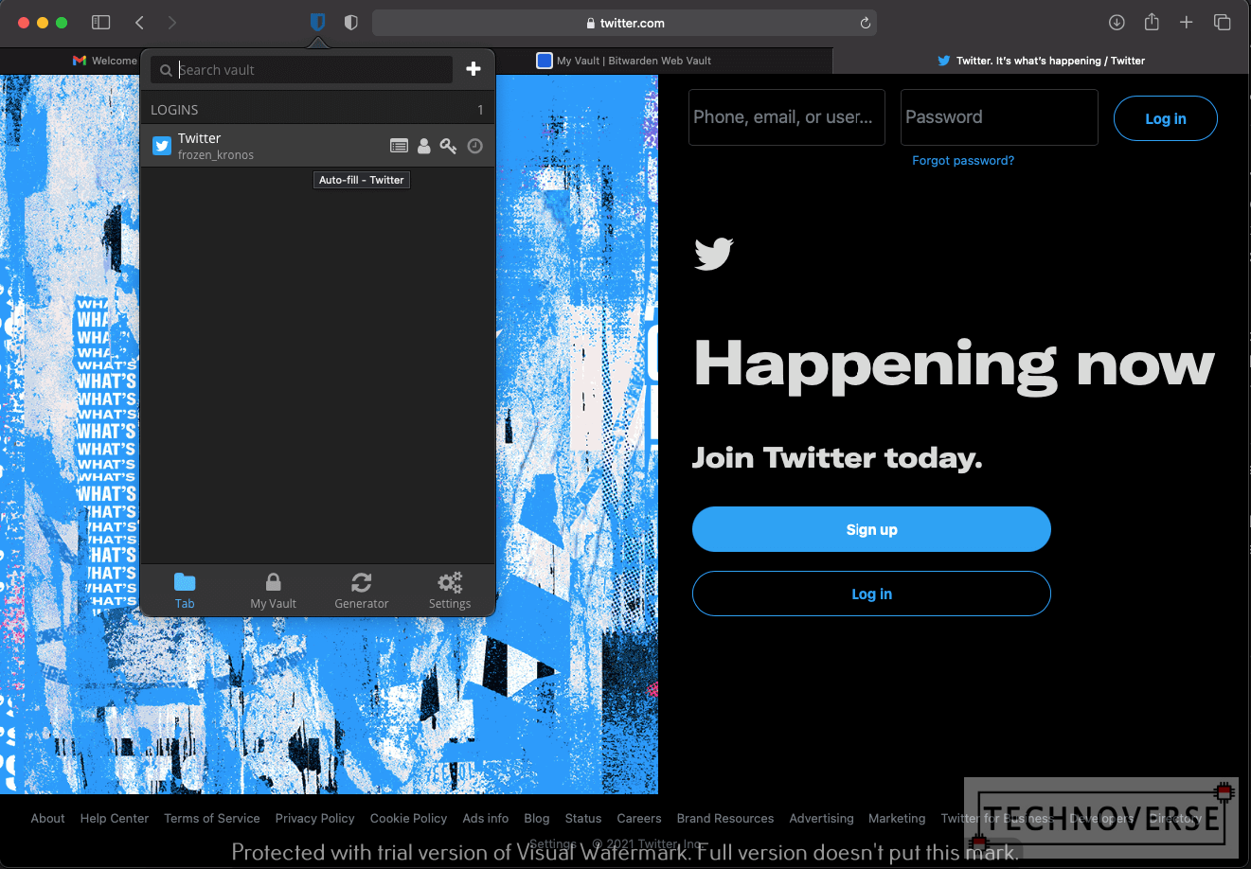The height and width of the screenshot is (869, 1251).
Task: Open the Blog footer link
Action: click(x=537, y=819)
